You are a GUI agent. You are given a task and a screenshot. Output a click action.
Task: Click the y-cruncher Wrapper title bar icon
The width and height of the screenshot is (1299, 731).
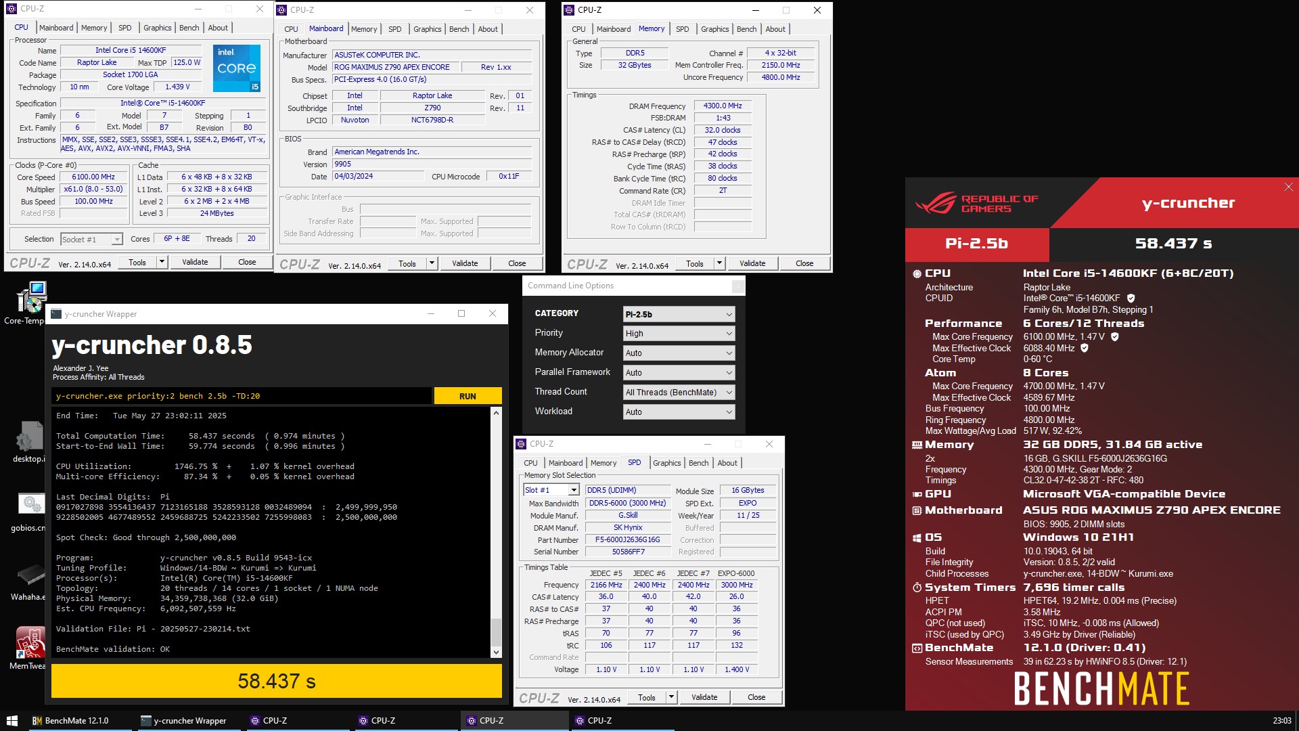pos(56,313)
